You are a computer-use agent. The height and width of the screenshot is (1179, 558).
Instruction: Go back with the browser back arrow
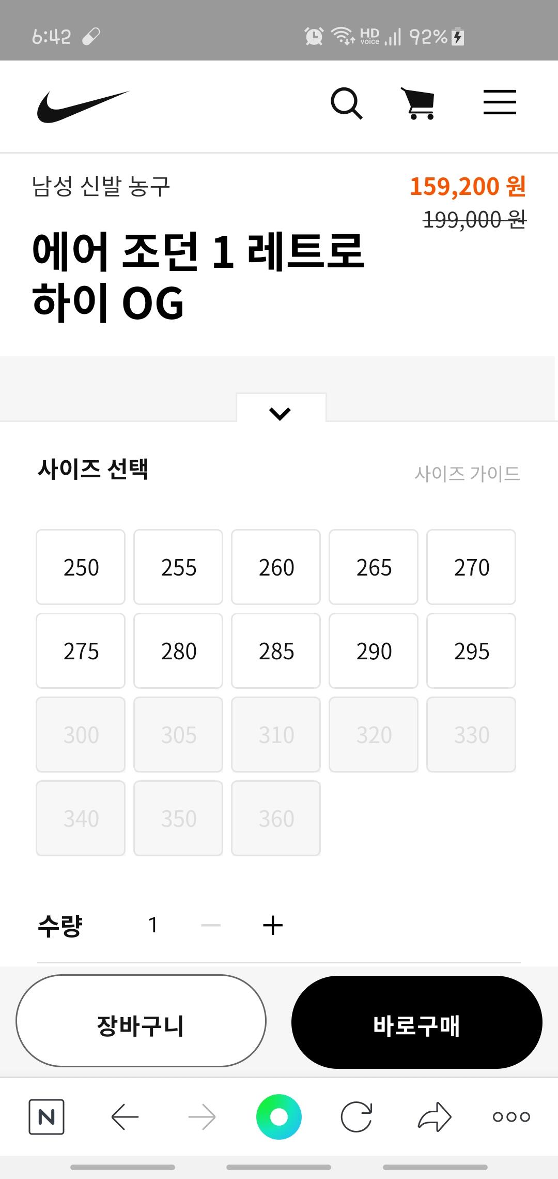[x=125, y=1117]
